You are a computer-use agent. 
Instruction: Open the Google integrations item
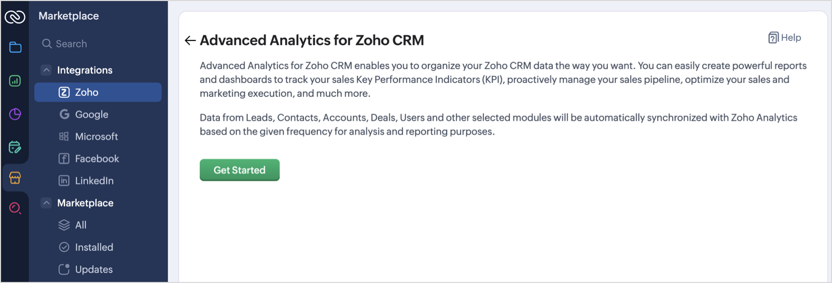(91, 115)
